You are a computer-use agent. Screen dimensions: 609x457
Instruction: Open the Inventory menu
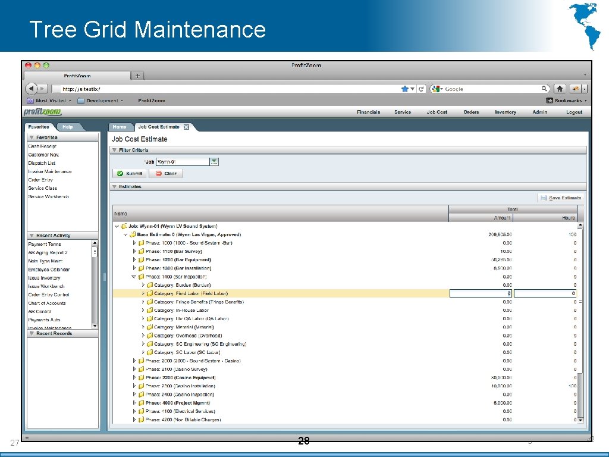click(x=506, y=112)
